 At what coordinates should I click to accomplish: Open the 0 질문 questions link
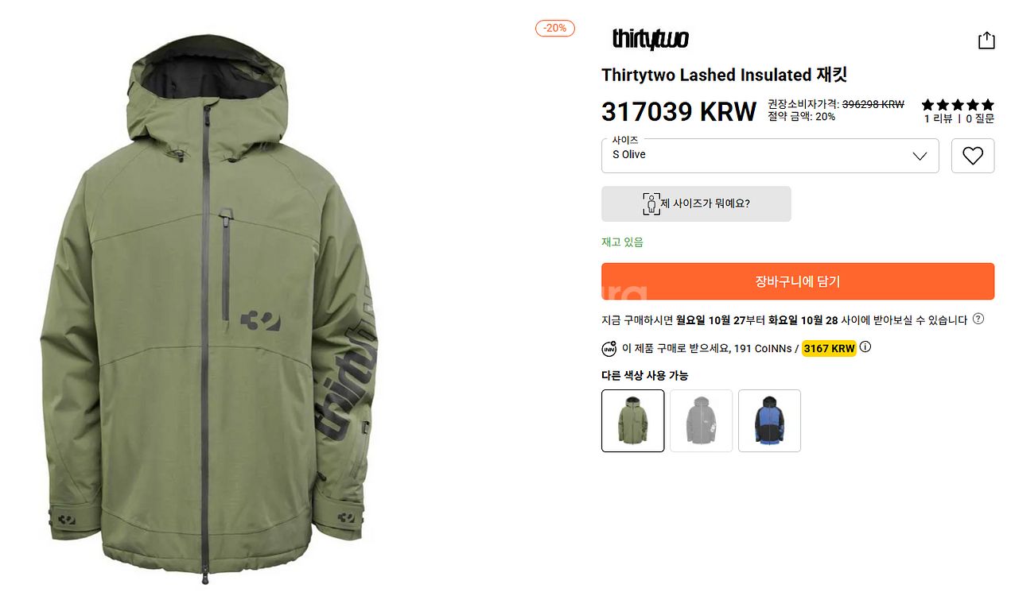click(980, 118)
